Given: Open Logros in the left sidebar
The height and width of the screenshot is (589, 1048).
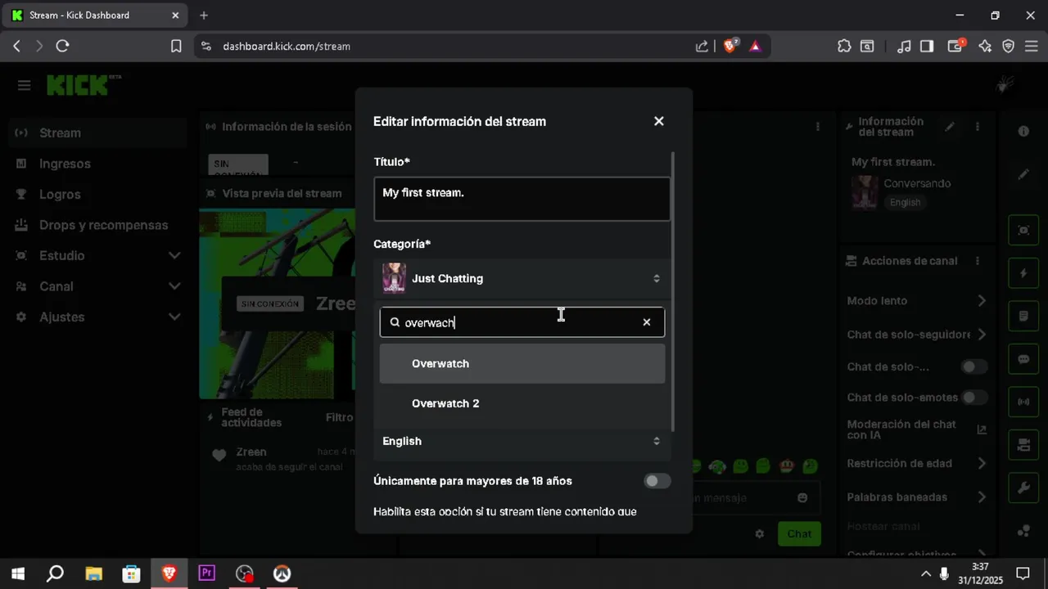Looking at the screenshot, I should click(97, 195).
